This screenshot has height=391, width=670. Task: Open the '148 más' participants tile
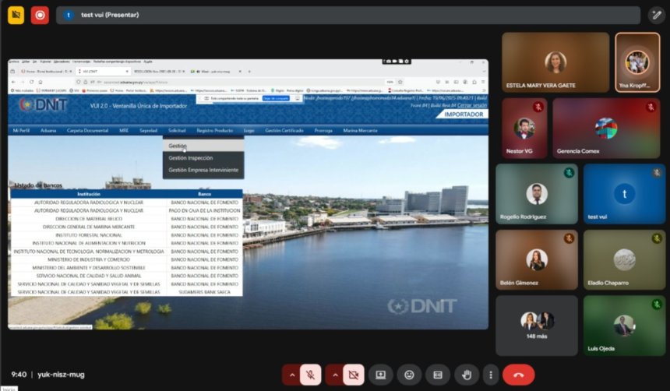(537, 326)
